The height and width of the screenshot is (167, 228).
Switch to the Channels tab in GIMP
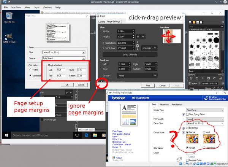coord(203,83)
